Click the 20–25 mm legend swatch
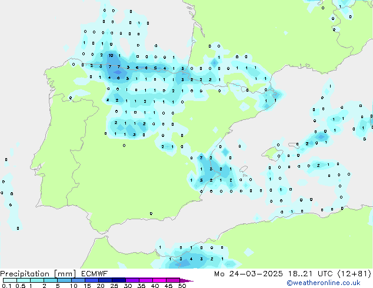The width and height of the screenshot is (373, 288). click(105, 280)
